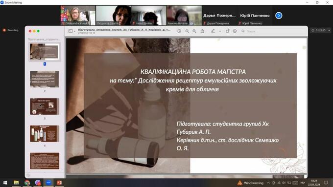Click the bottom-left icon of the thumbnail sidebar
The width and height of the screenshot is (333, 187).
click(x=28, y=175)
